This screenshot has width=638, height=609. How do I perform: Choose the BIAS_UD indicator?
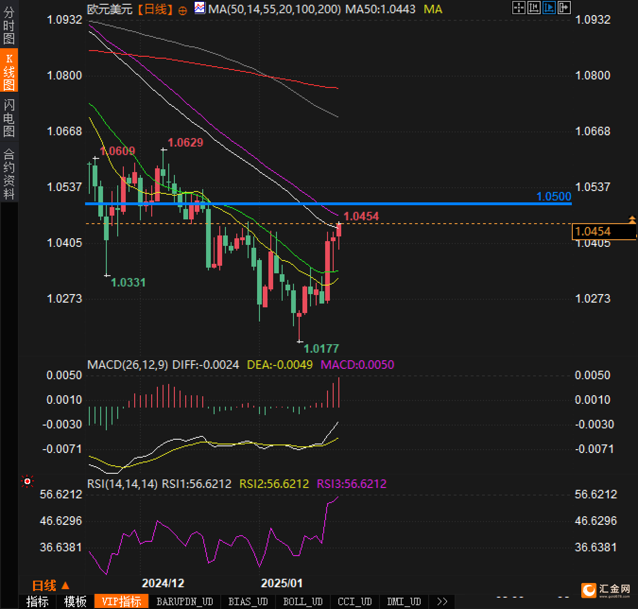[x=248, y=601]
